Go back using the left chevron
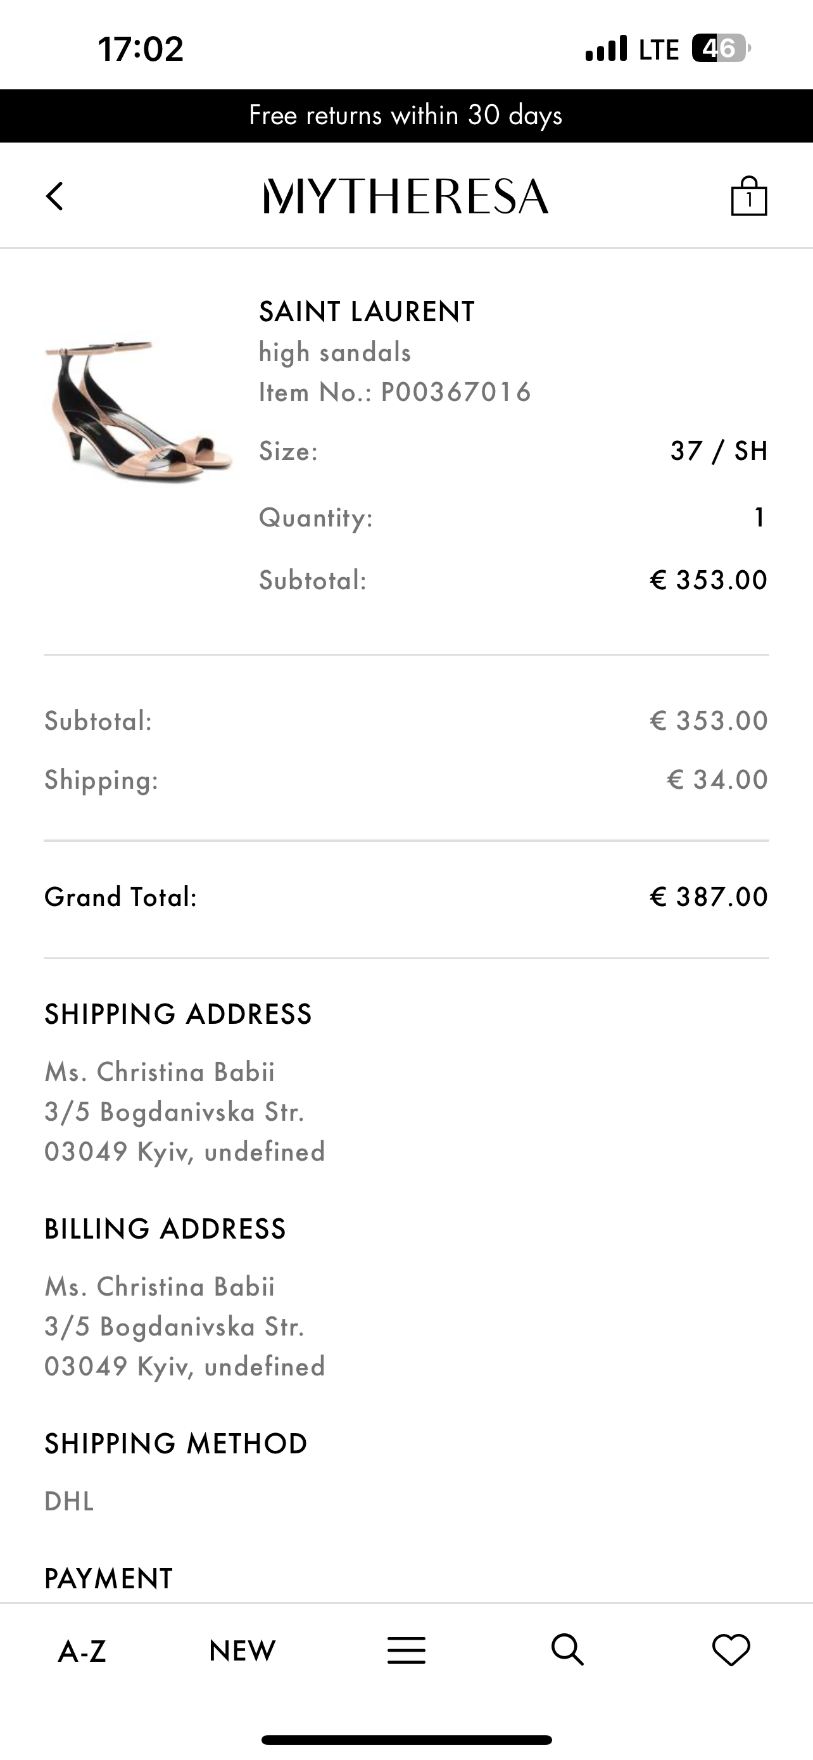813x1760 pixels. [x=54, y=197]
